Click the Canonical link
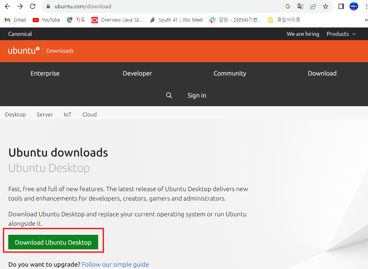 [x=20, y=34]
